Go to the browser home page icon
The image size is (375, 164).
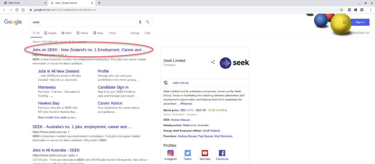[23, 10]
